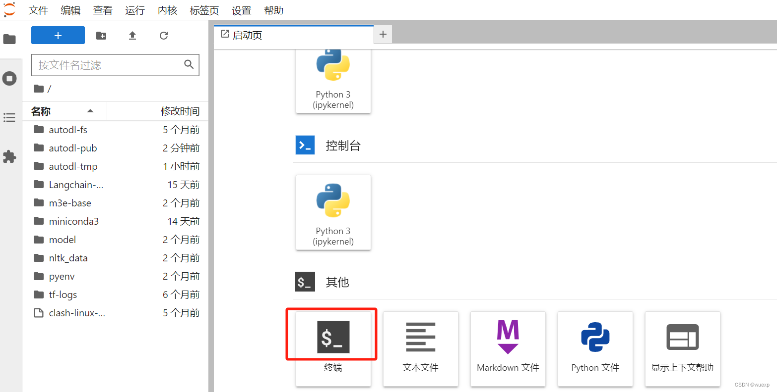Open the 设置 menu
Image resolution: width=777 pixels, height=392 pixels.
242,10
